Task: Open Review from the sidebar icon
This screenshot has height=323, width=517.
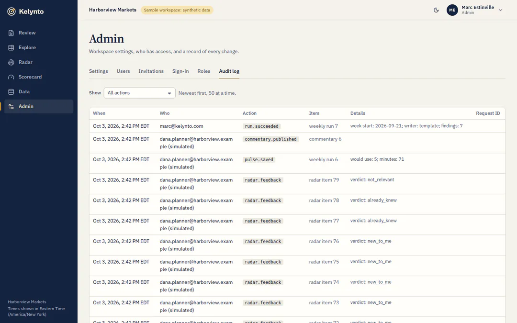Action: point(11,33)
